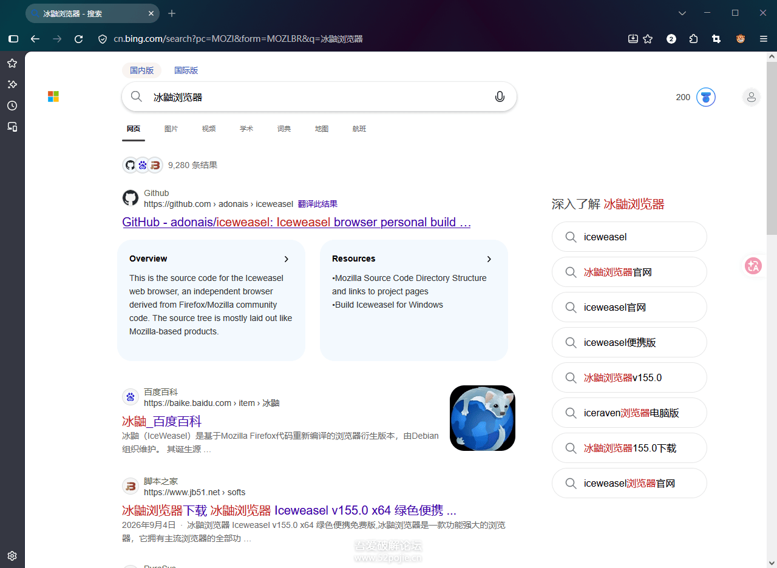Click the Bing search text field
The image size is (777, 568).
(319, 97)
